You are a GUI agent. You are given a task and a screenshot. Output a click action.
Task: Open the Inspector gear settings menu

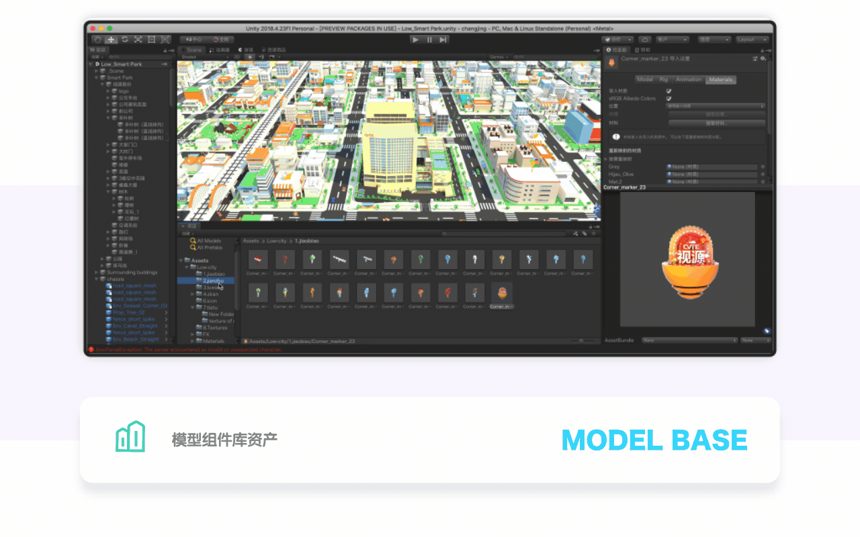(x=763, y=59)
